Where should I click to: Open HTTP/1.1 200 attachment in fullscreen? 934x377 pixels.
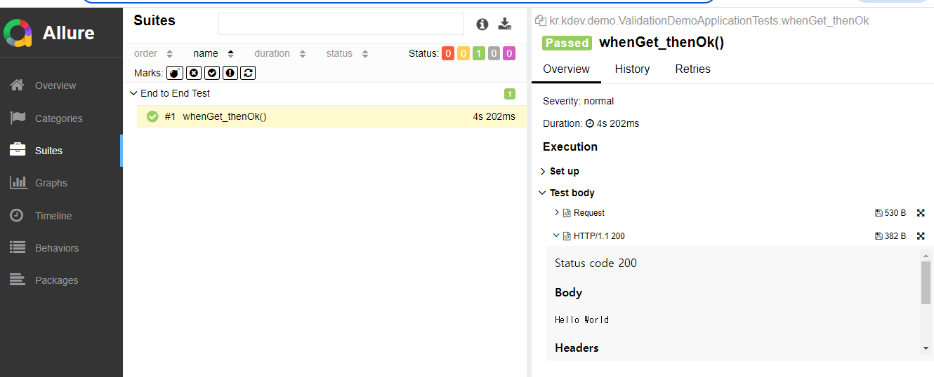click(x=921, y=236)
